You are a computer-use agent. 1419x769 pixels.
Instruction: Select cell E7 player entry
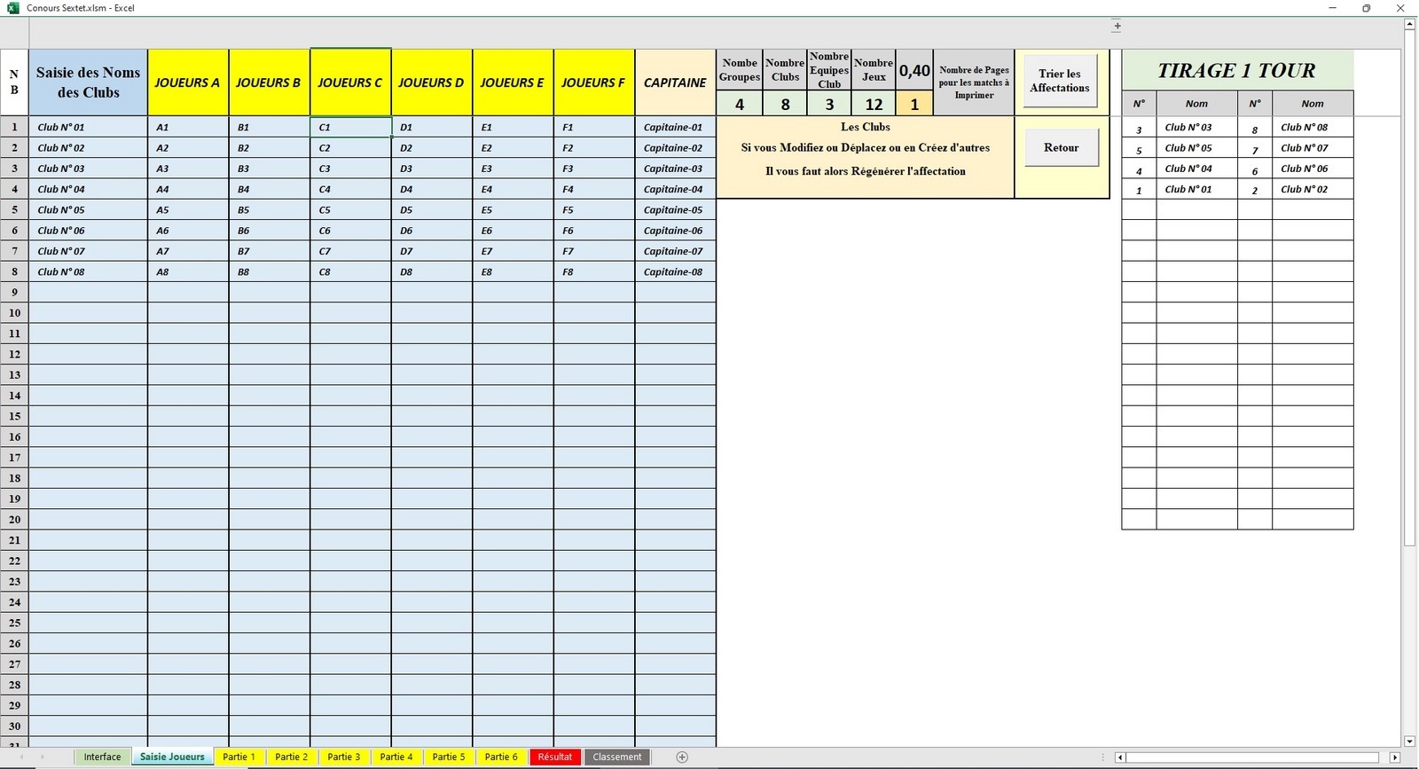coord(513,251)
